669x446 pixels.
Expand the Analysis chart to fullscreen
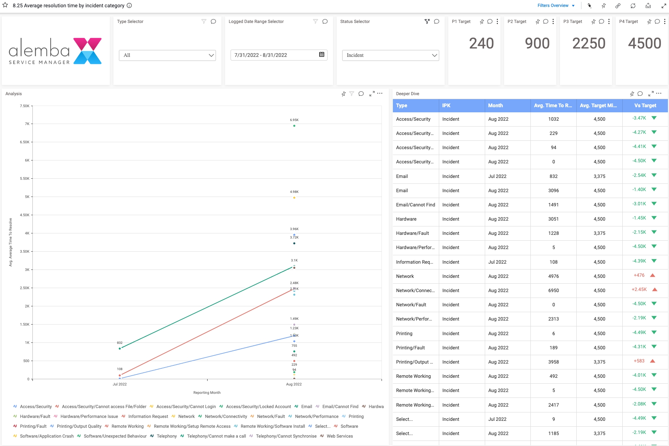pos(372,94)
